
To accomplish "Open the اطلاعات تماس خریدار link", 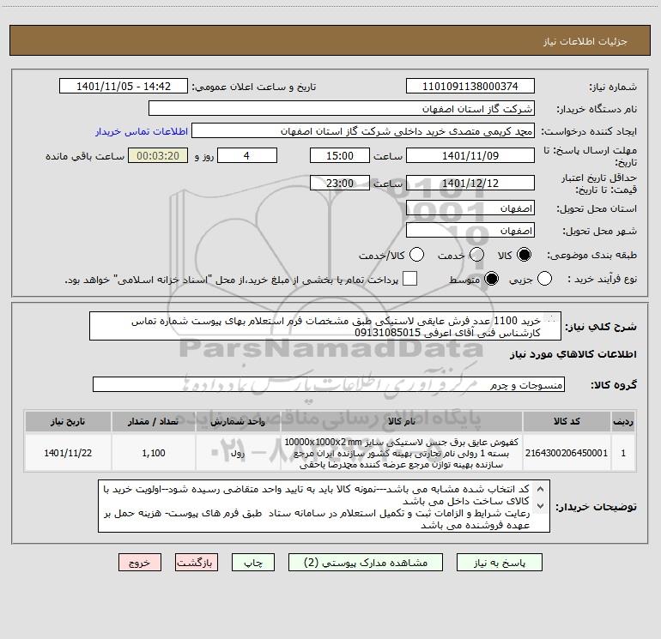I will coord(142,131).
